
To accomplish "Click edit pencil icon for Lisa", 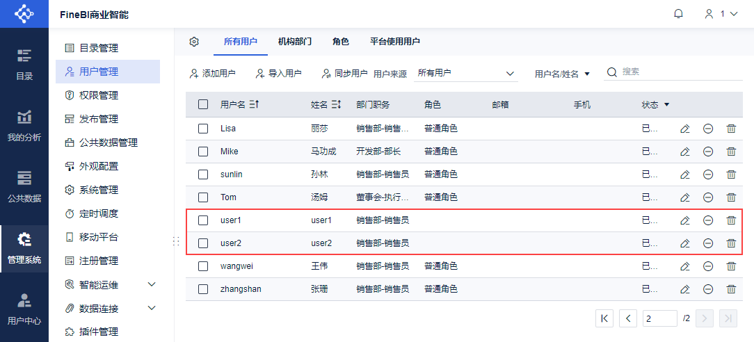I will tap(684, 129).
